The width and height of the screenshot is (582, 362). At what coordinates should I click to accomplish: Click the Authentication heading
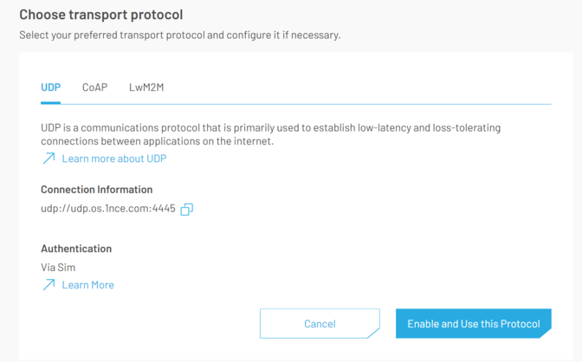76,249
